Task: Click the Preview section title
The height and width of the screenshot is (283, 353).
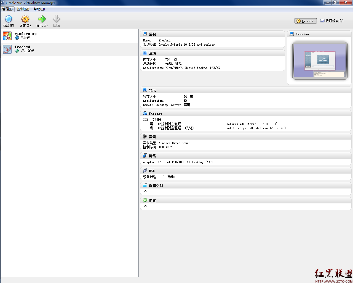Action: point(302,34)
